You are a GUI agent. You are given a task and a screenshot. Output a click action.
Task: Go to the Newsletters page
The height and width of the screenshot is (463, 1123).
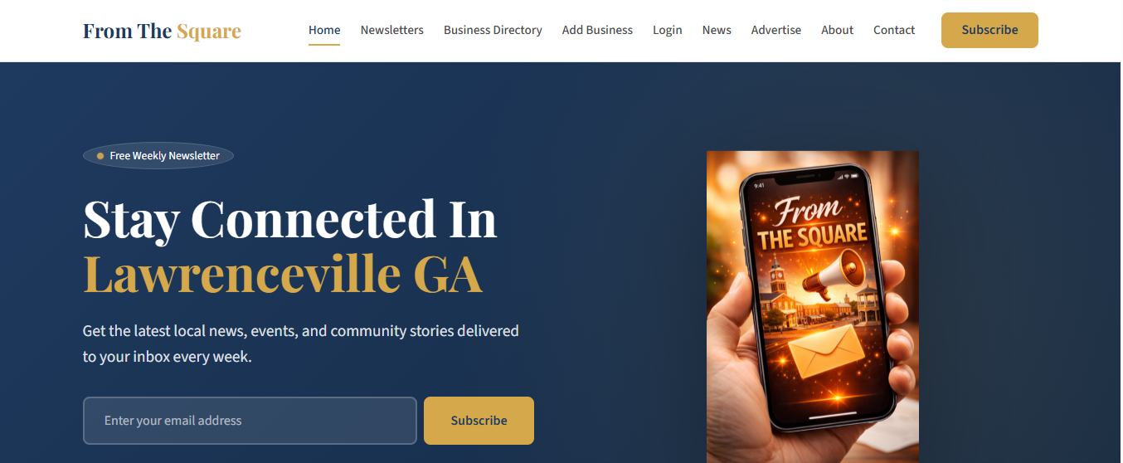(x=391, y=30)
